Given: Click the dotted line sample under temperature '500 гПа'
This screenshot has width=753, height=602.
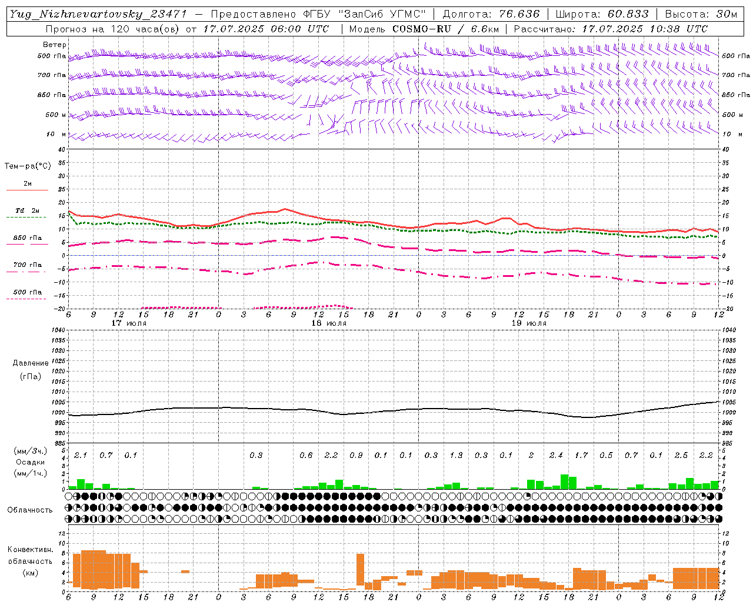Looking at the screenshot, I should click(27, 299).
